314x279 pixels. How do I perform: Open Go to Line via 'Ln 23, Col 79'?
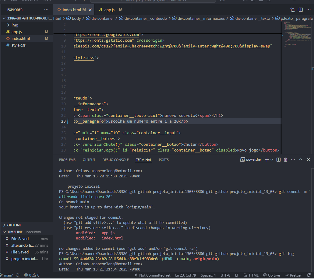[186, 275]
